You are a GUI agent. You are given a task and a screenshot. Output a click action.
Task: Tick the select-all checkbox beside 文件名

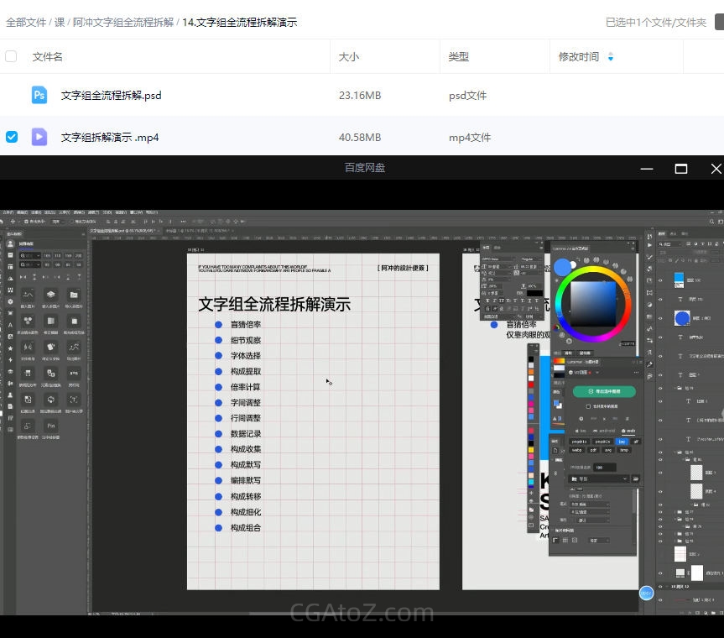pos(11,56)
